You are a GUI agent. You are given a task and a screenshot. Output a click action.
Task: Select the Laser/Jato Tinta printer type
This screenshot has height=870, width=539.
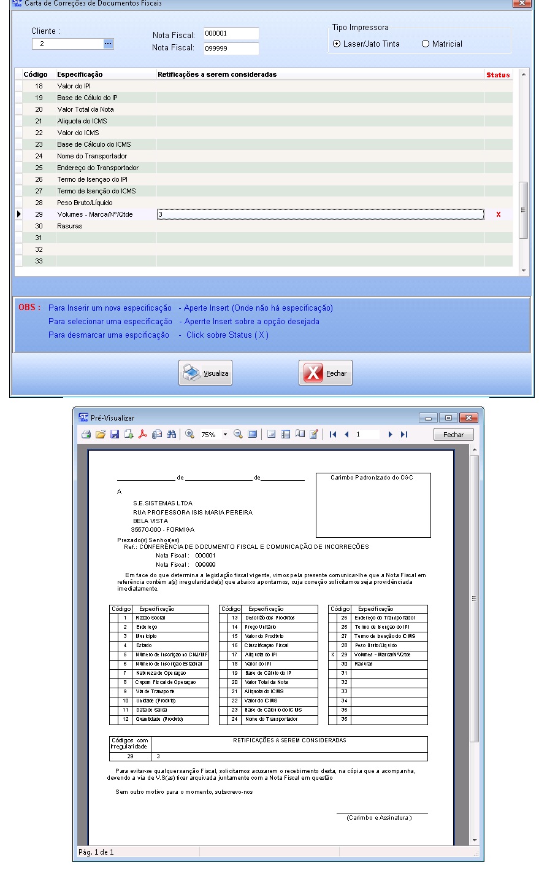[337, 44]
